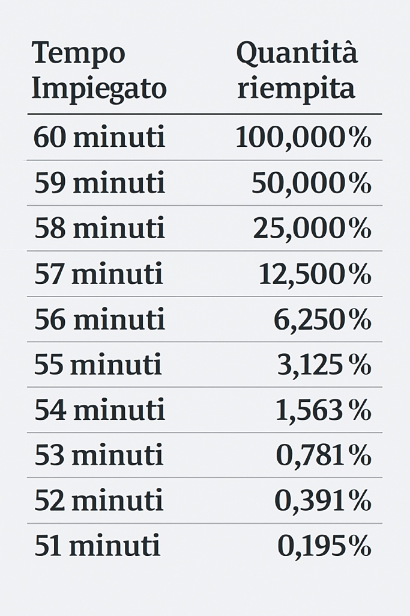This screenshot has height=616, width=410.
Task: Select the '59 minuti' cell
Action: pyautogui.click(x=100, y=183)
